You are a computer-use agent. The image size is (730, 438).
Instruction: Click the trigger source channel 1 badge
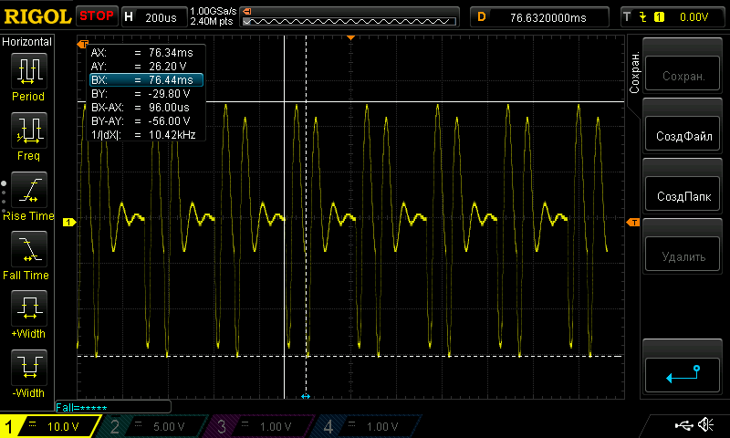(x=659, y=17)
